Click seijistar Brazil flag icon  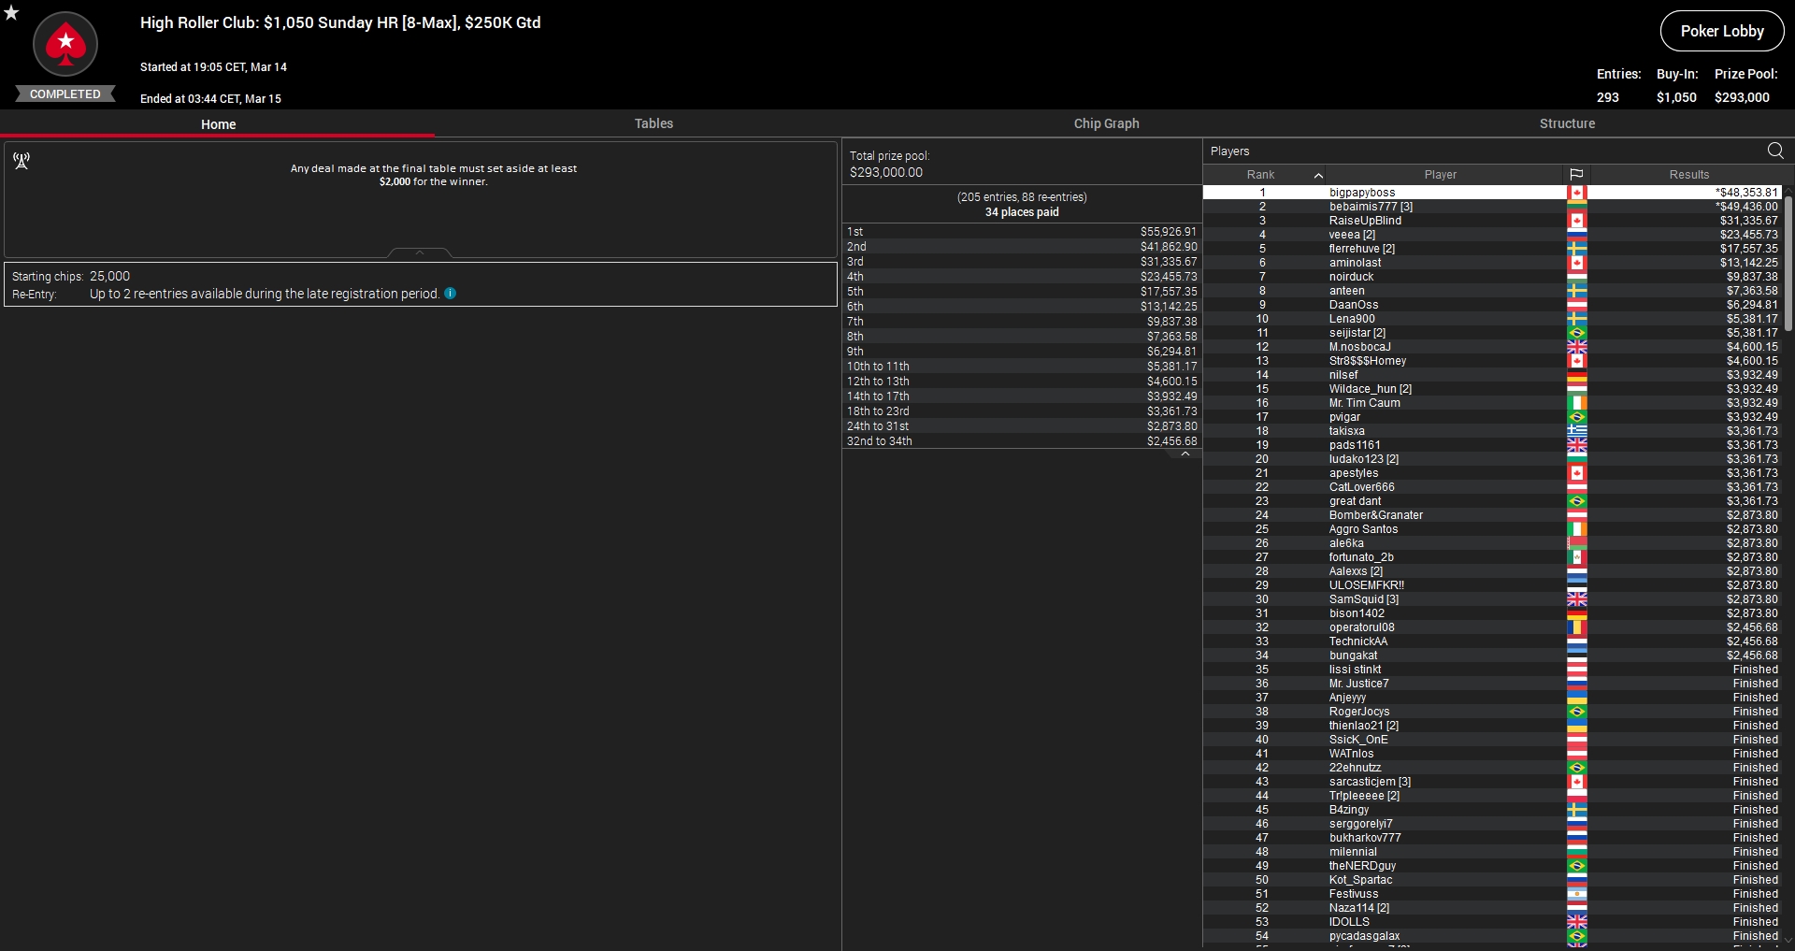(1577, 333)
